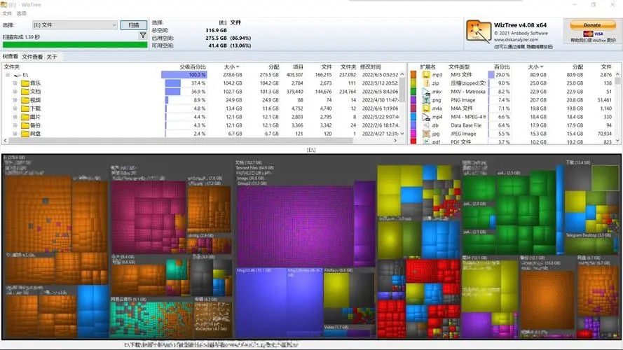Image resolution: width=623 pixels, height=350 pixels.
Task: Click the WizTree title bar app icon
Action: coord(4,5)
